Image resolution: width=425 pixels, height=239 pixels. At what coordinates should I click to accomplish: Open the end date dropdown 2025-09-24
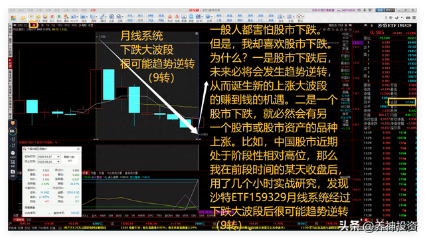(58, 161)
